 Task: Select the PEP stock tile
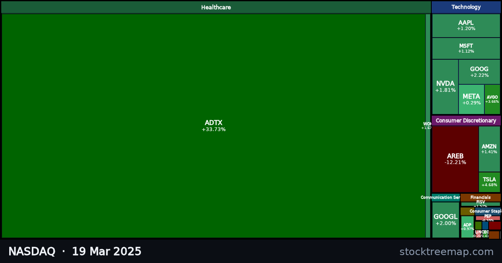488,218
